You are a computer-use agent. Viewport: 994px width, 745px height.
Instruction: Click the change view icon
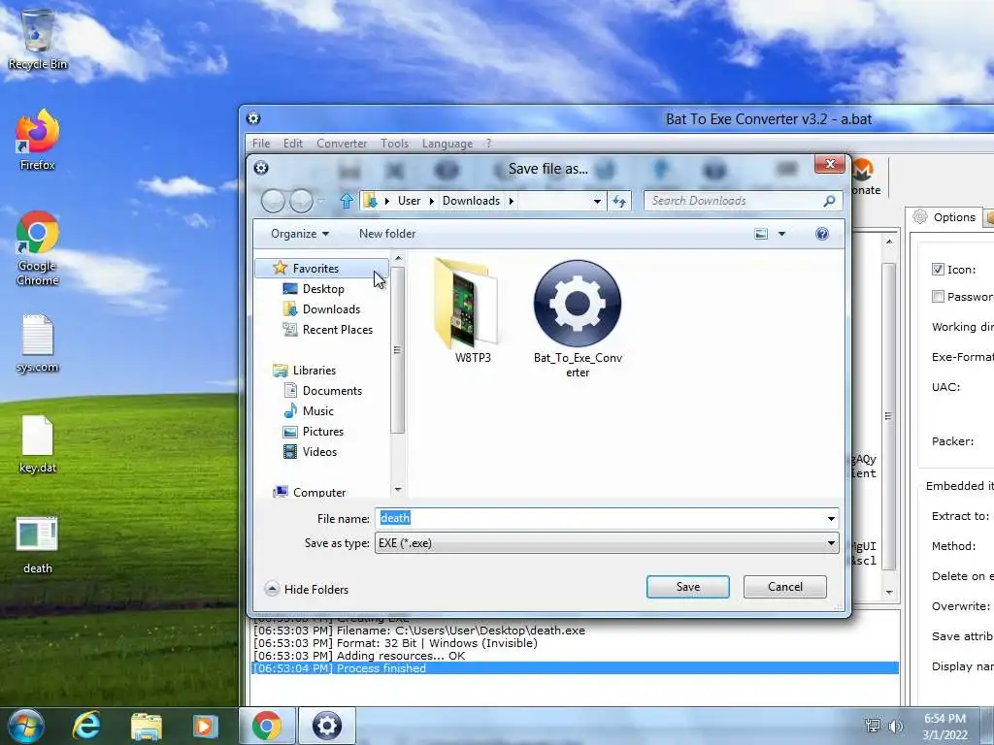click(x=761, y=234)
